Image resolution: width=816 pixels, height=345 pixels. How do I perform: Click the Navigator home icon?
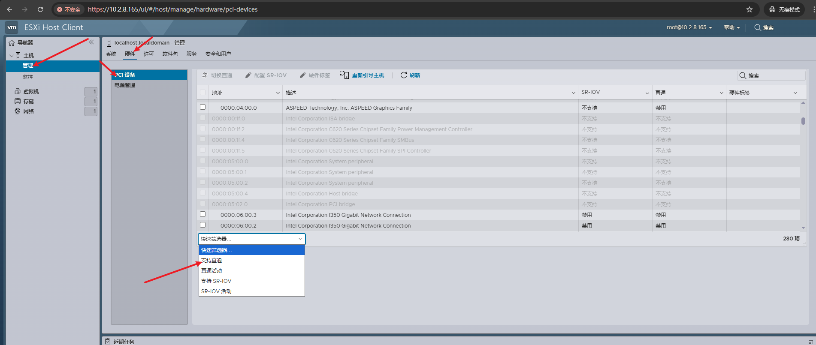[x=12, y=43]
